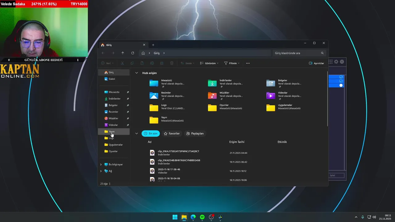Click İptal button in background window

[336, 175]
